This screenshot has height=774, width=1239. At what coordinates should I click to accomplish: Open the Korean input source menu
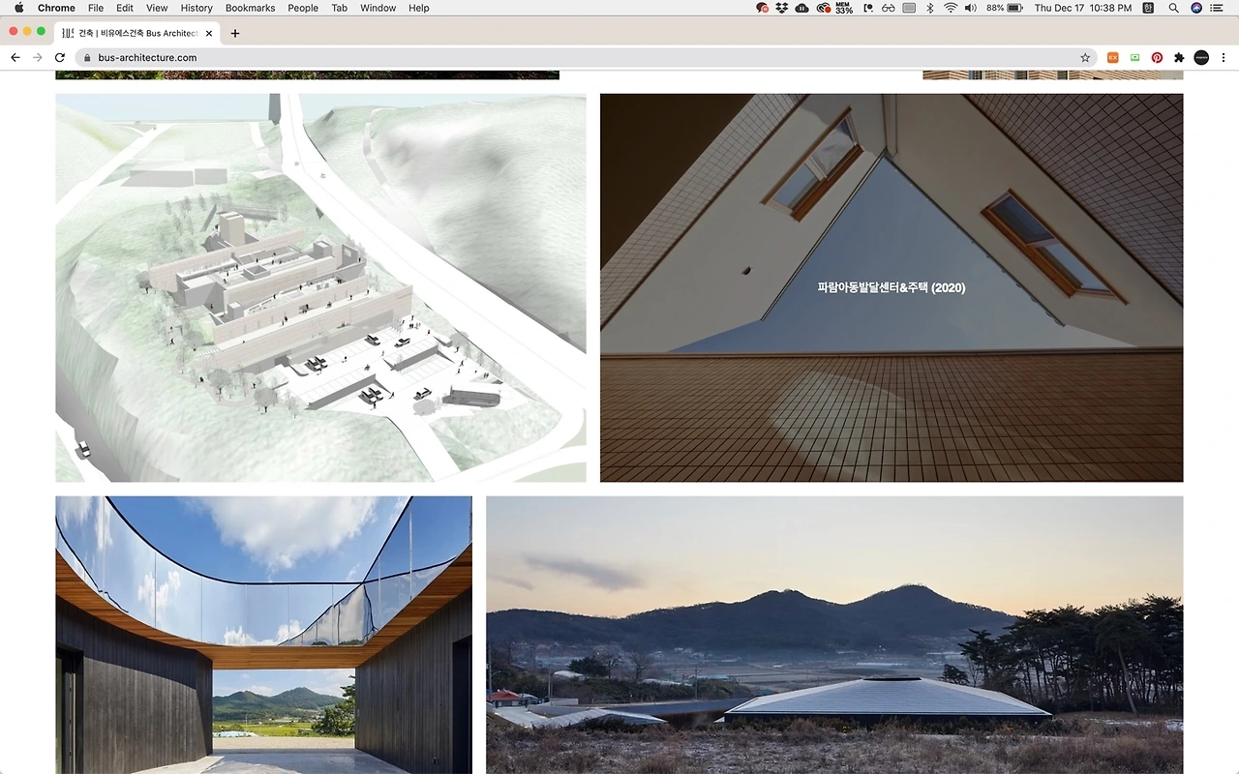point(1149,8)
